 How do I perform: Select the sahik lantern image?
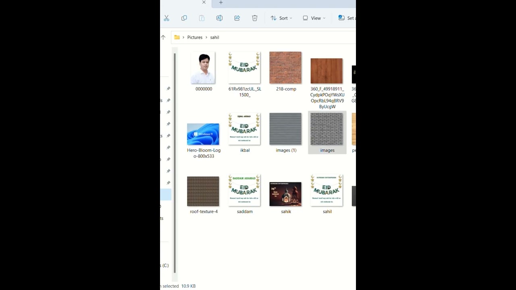click(x=285, y=194)
